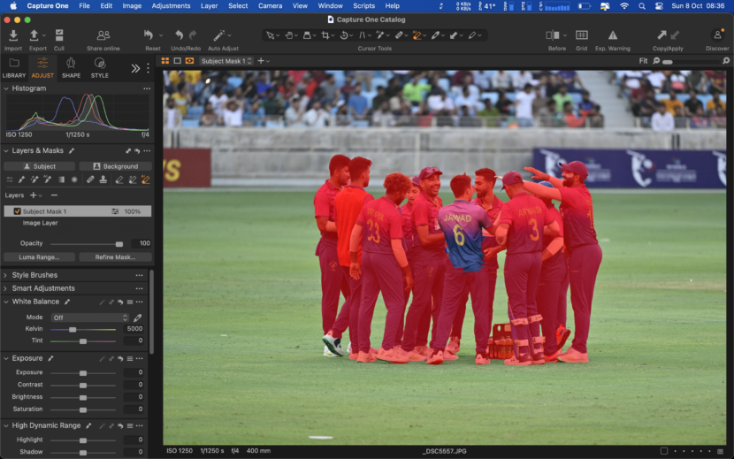Screen dimensions: 734x459
Task: Pick linear gradient mask in Layers tools
Action: click(x=61, y=180)
